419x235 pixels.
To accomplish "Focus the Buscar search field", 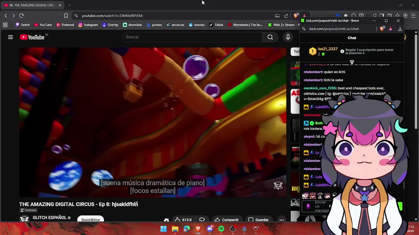I will coord(192,37).
